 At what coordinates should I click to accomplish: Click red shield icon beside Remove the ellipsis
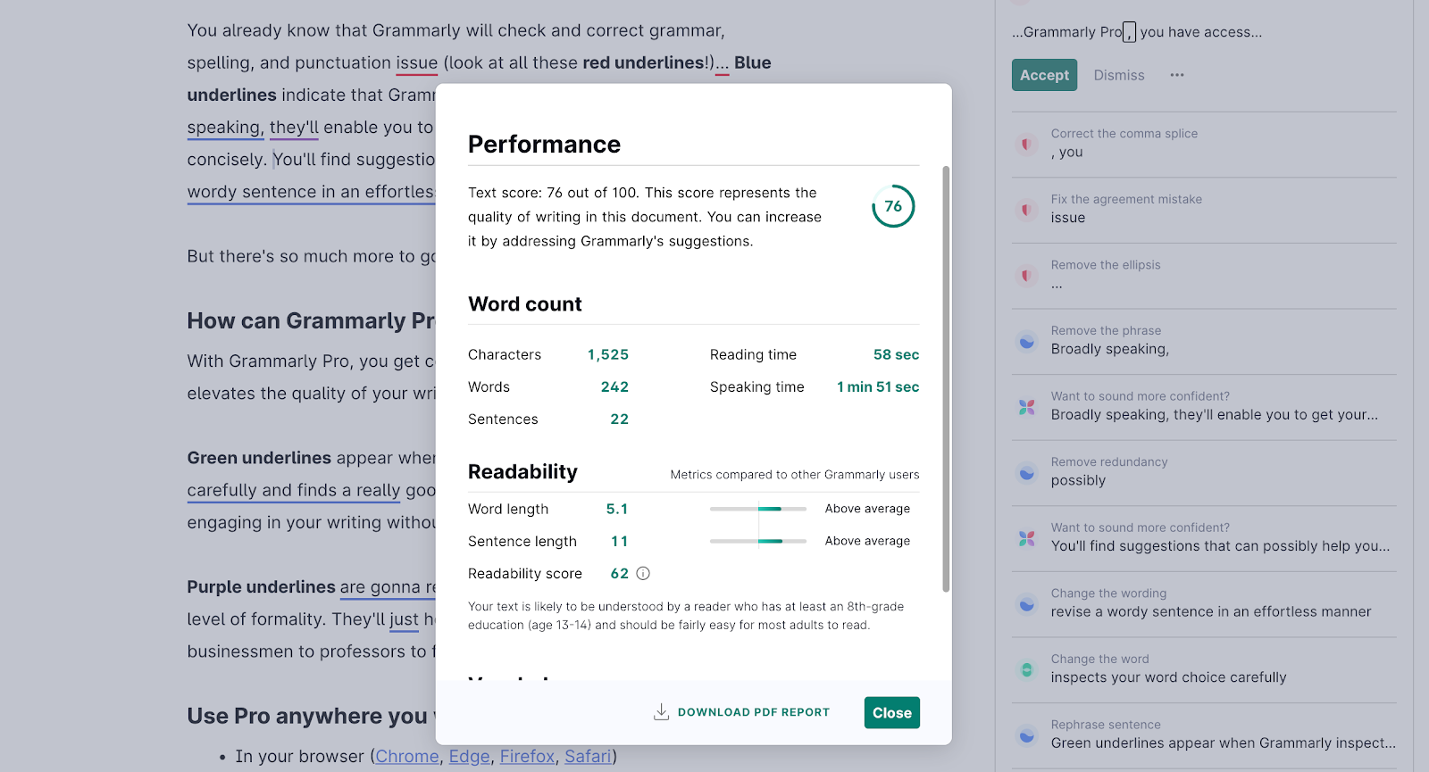click(x=1027, y=275)
